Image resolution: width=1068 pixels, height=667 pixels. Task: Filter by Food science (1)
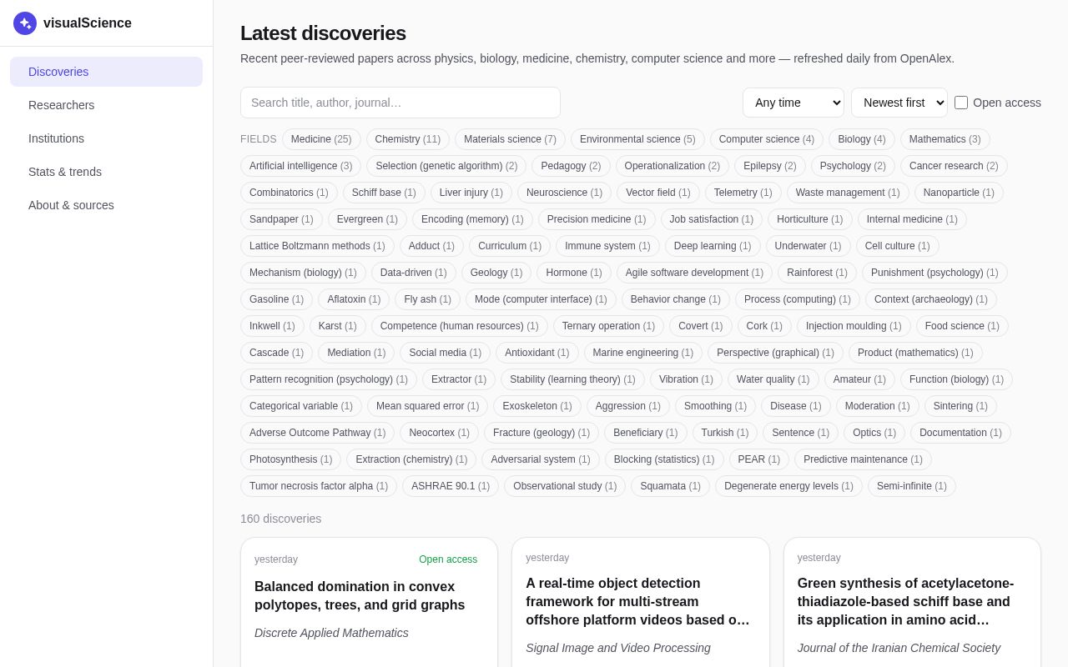(x=962, y=326)
